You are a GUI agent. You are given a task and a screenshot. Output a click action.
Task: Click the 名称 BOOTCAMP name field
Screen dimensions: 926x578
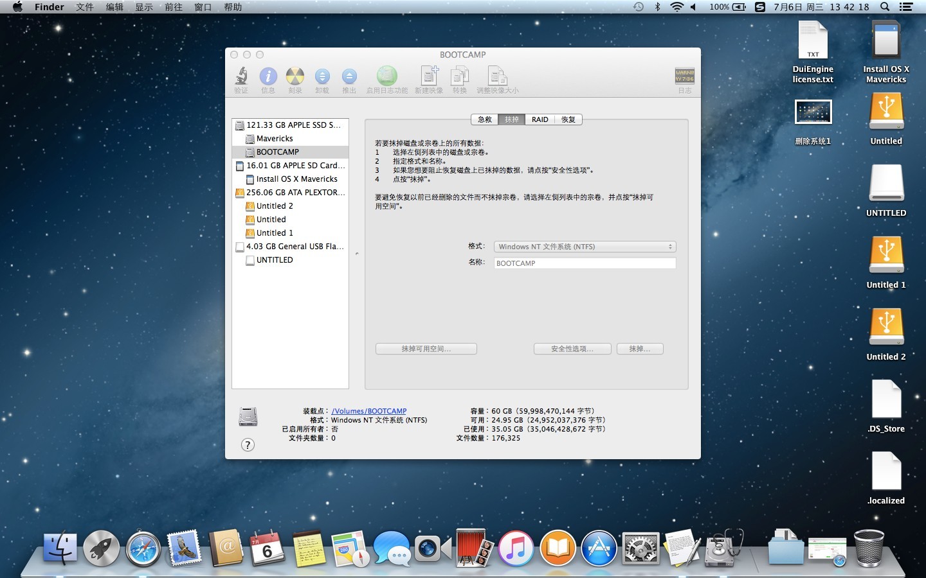[x=585, y=263]
